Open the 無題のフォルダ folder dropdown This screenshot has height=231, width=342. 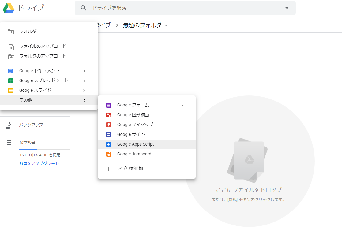pos(166,25)
